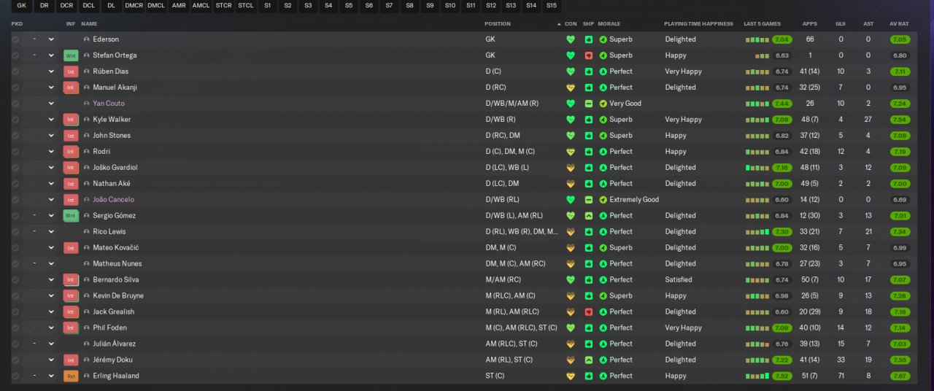Click the Int badge beside Jack Grealish
The width and height of the screenshot is (934, 391).
point(71,312)
